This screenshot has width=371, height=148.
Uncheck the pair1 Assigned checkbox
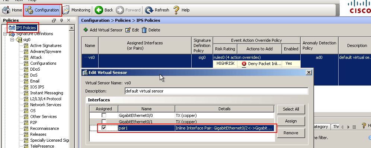click(103, 128)
